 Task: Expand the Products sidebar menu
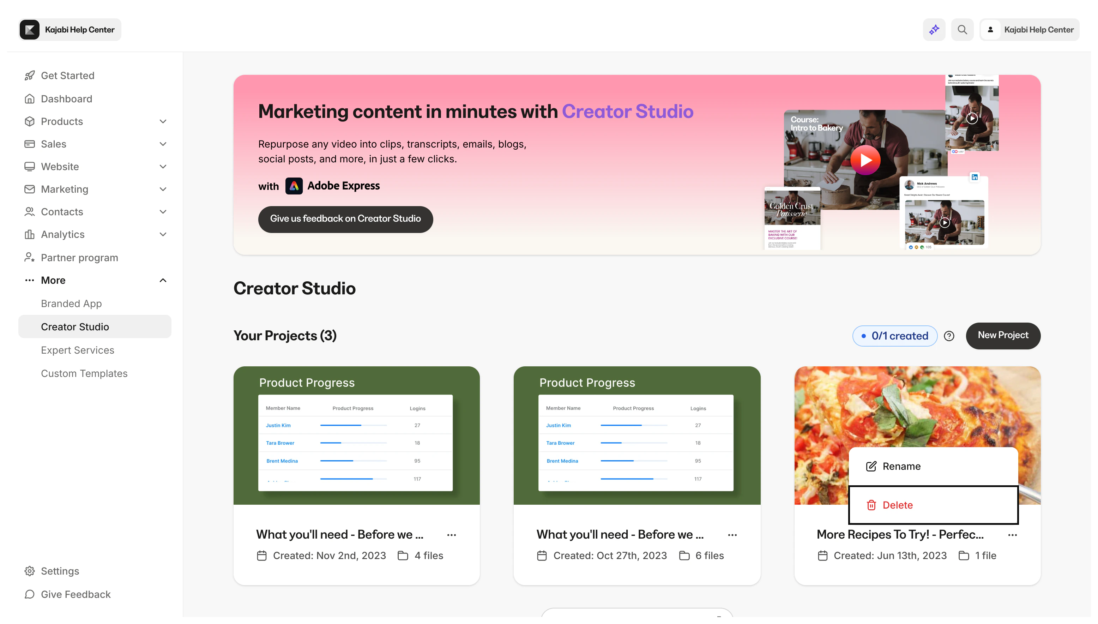pyautogui.click(x=163, y=121)
